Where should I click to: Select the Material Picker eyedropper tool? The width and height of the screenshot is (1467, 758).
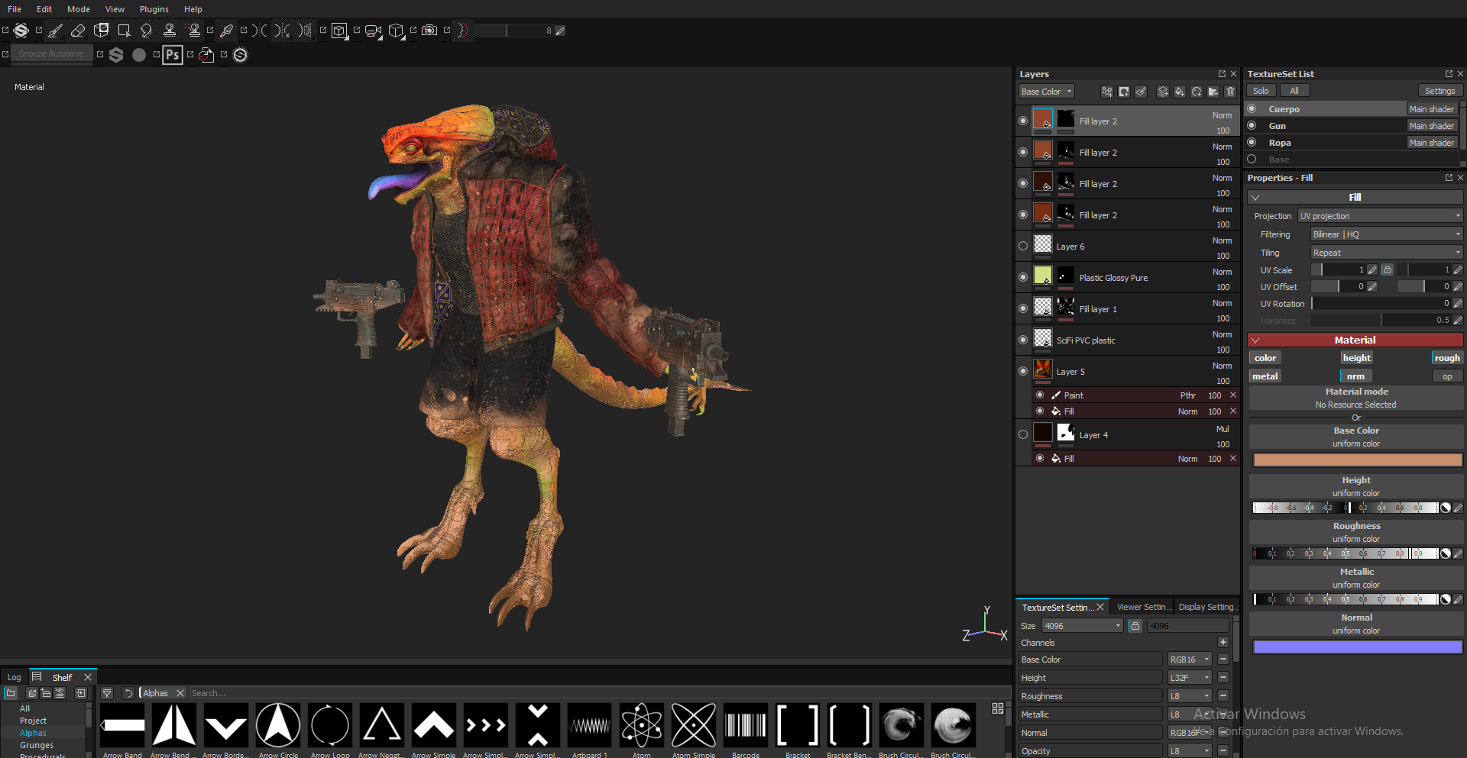pos(226,31)
